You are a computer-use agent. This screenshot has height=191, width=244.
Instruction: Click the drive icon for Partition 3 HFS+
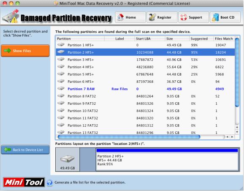(61, 59)
